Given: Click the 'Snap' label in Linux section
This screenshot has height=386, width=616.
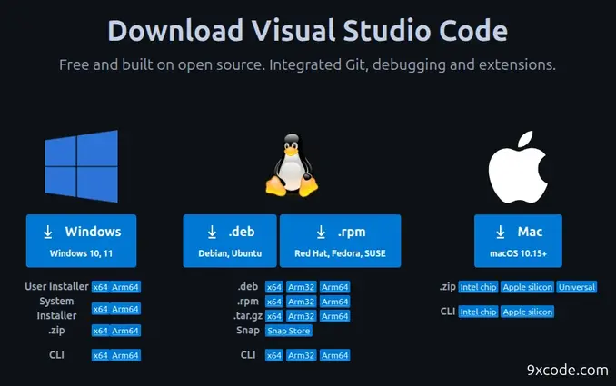Looking at the screenshot, I should tap(248, 331).
